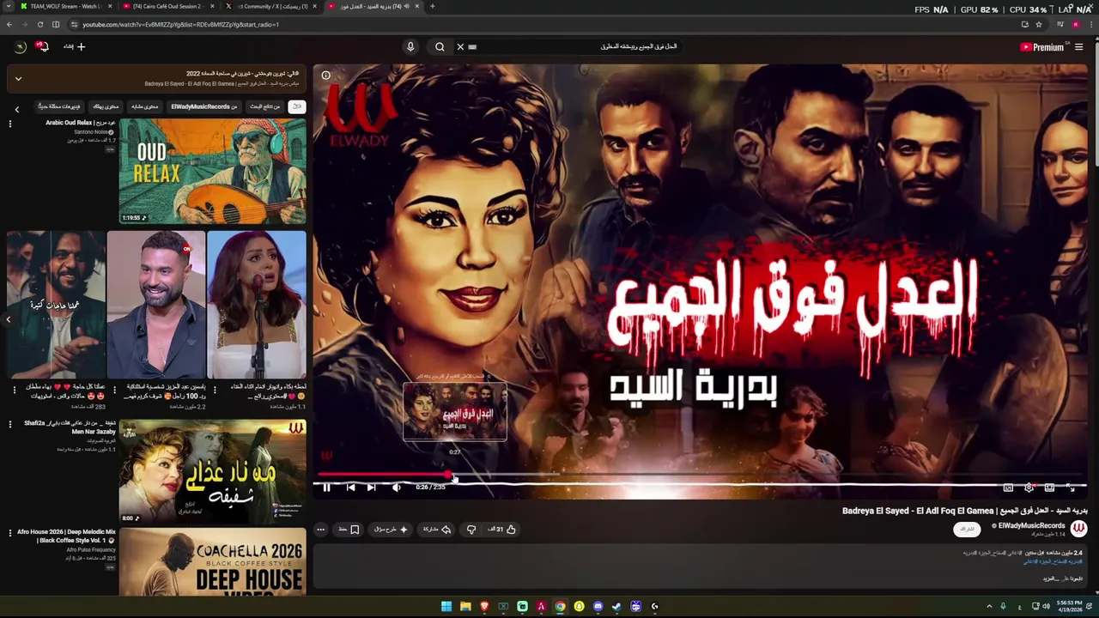Go back with the browser back arrow

click(x=9, y=24)
